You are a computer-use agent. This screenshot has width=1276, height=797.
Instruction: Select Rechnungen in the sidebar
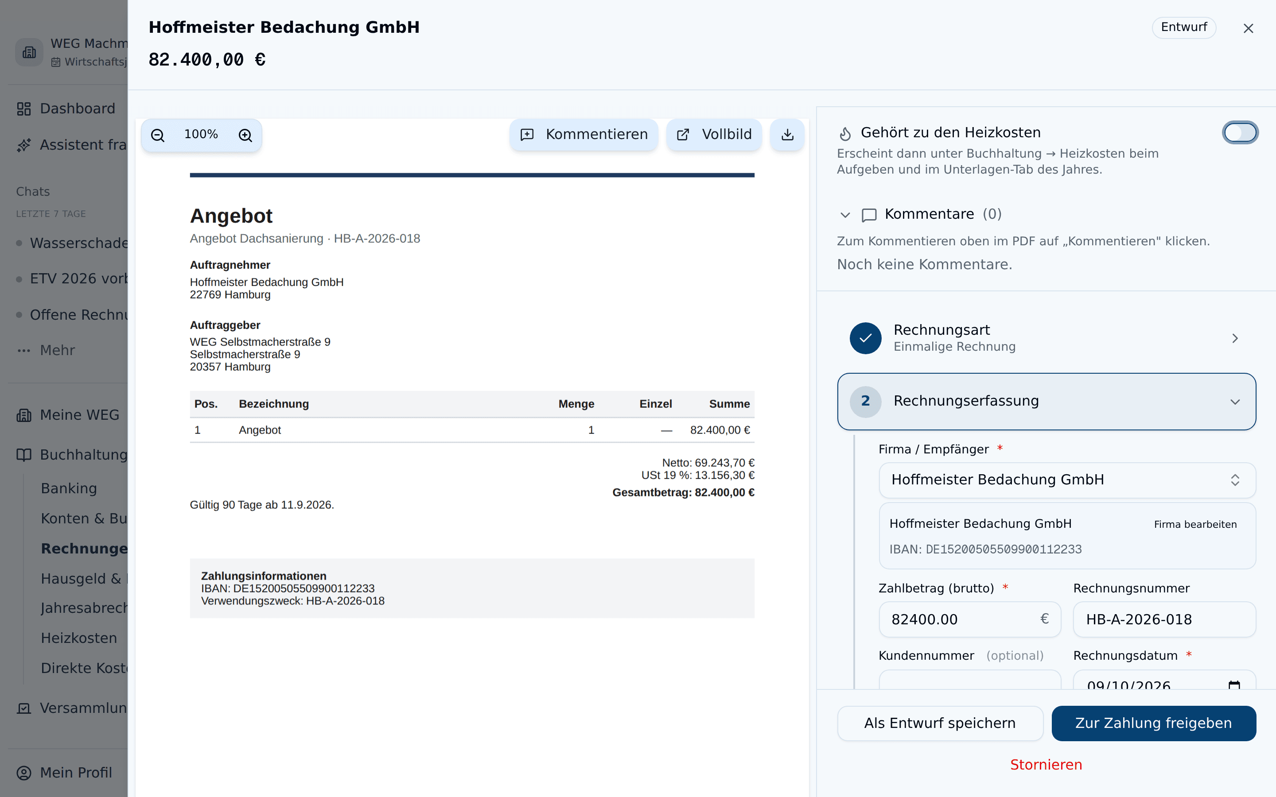pyautogui.click(x=84, y=549)
